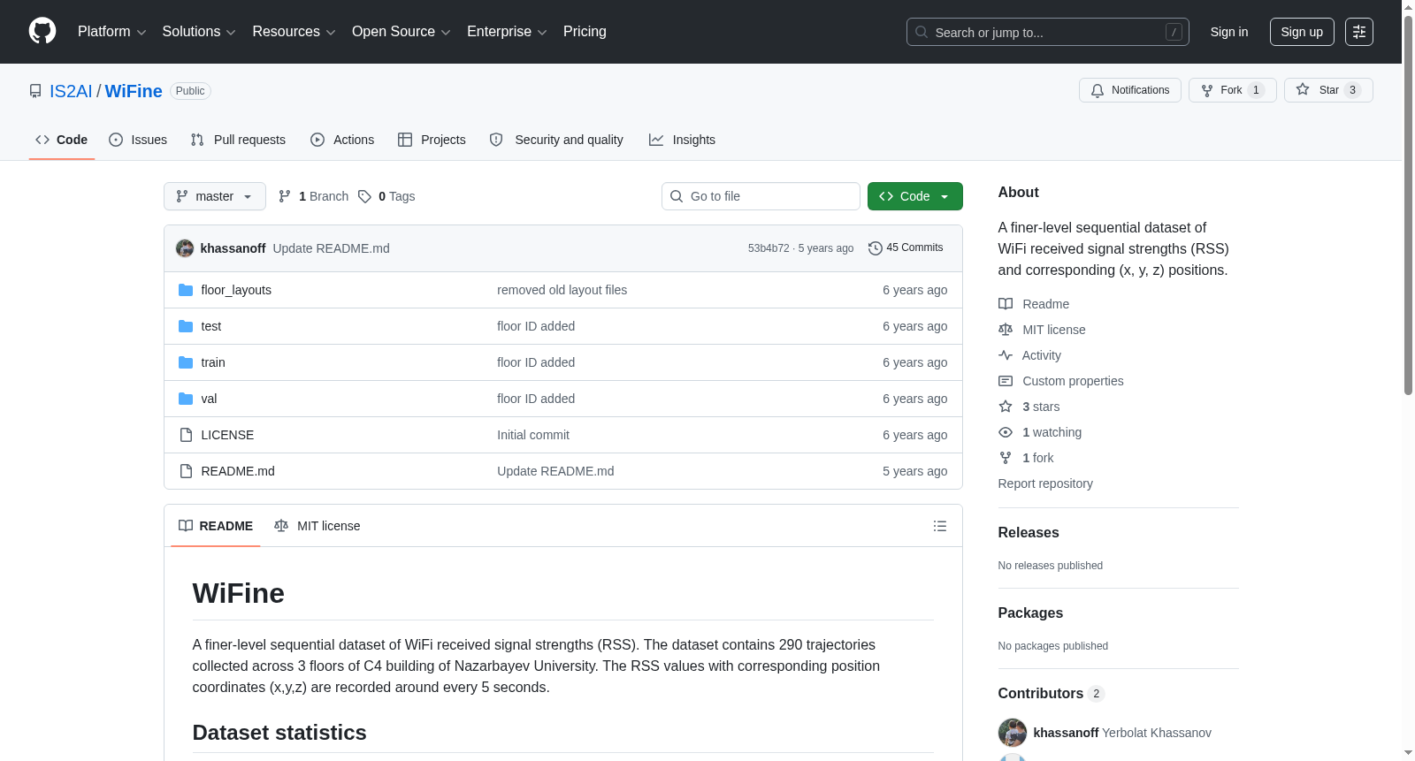View the 1 Branch link

(314, 196)
